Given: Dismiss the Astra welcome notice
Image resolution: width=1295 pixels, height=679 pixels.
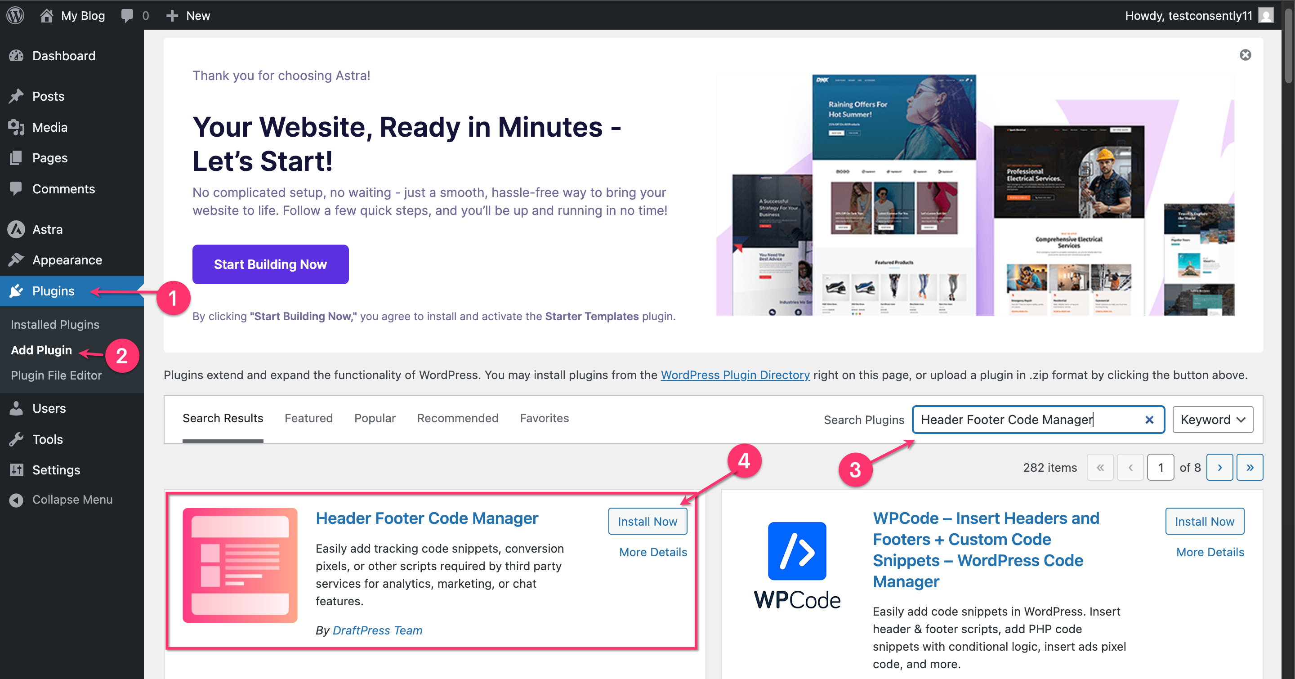Looking at the screenshot, I should click(1245, 55).
